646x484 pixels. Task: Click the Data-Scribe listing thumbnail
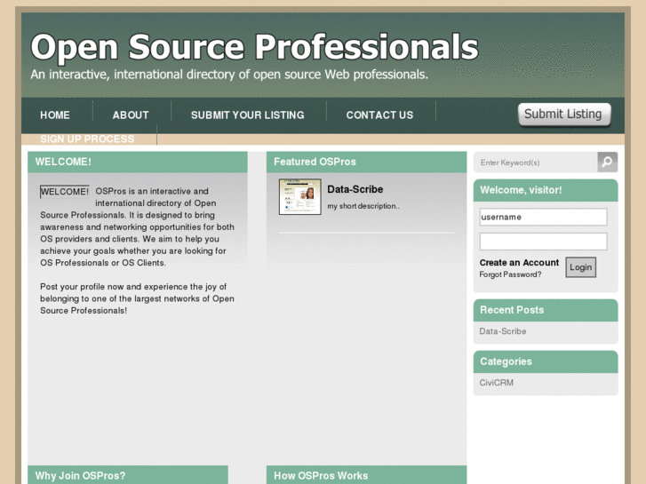[x=300, y=196]
